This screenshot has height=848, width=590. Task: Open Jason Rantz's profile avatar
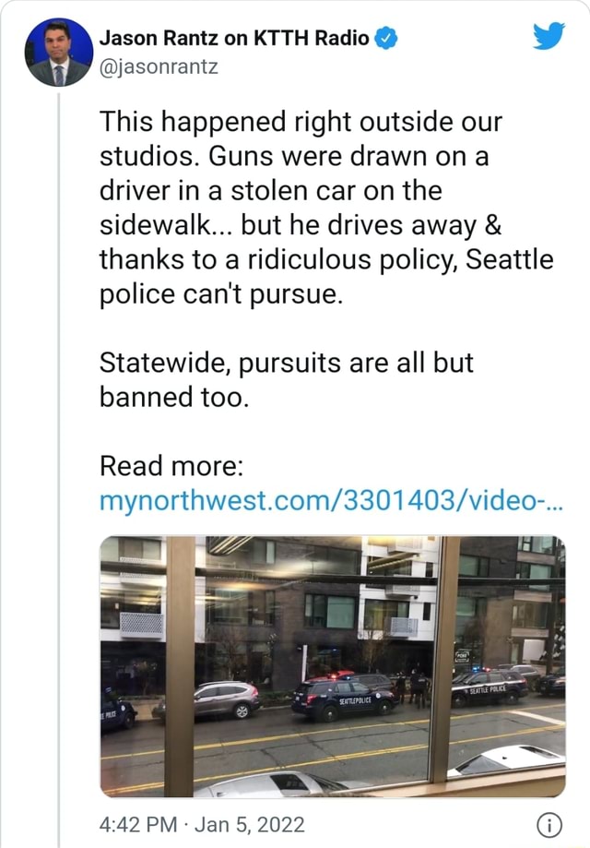tap(57, 53)
